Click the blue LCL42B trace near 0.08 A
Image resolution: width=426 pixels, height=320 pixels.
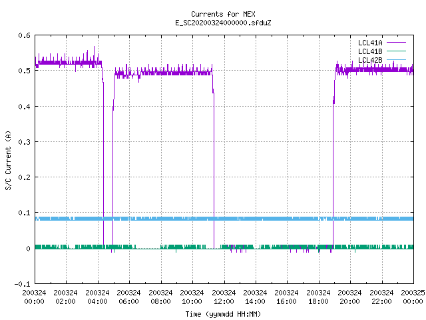click(224, 219)
